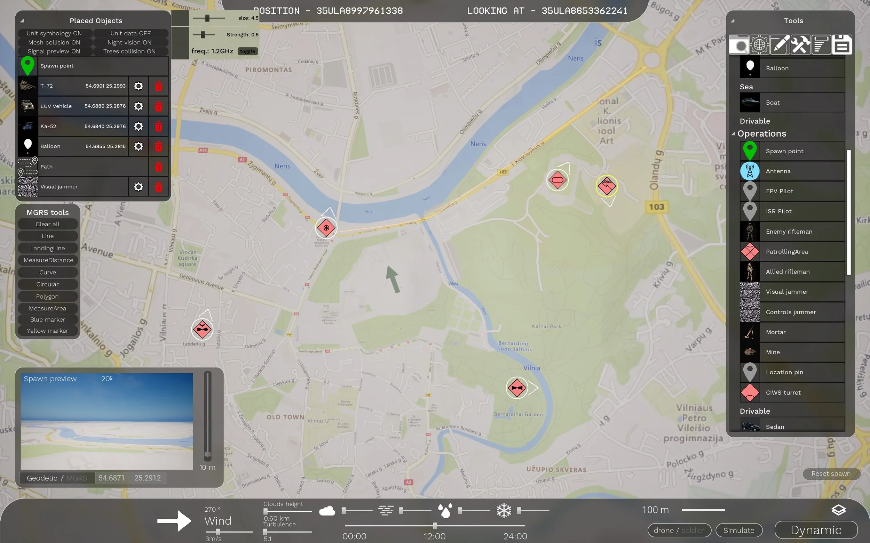Image resolution: width=870 pixels, height=543 pixels.
Task: Select the Antenna tool icon
Action: (750, 171)
